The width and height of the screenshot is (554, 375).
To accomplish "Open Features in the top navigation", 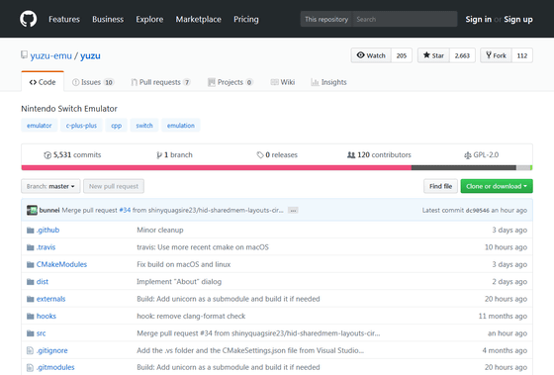I will tap(64, 19).
